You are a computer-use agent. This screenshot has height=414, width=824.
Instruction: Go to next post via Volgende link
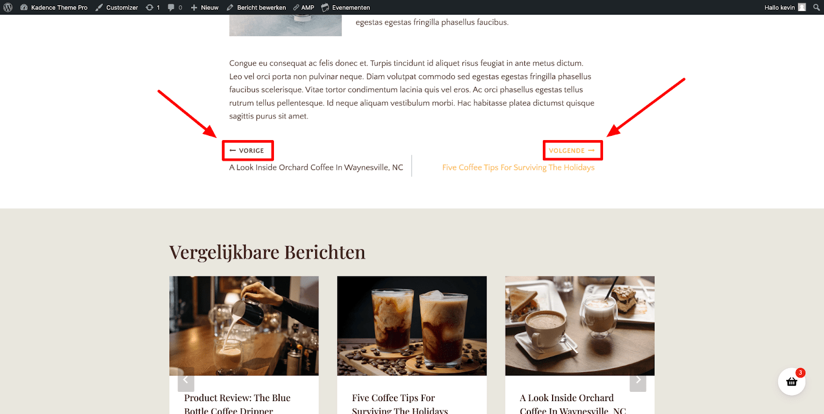[x=572, y=150]
